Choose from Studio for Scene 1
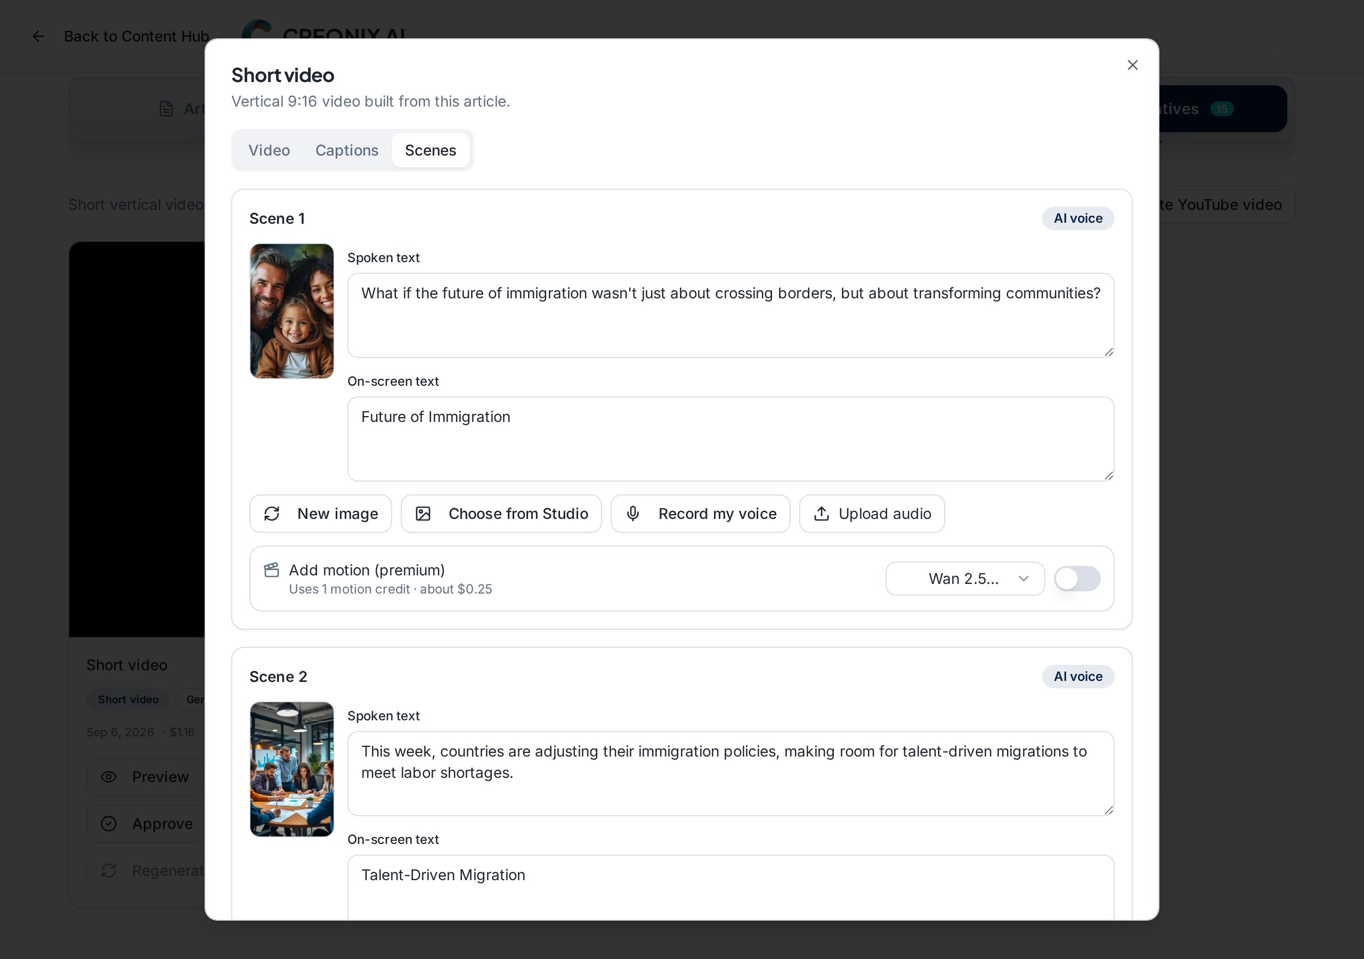The image size is (1364, 959). (x=501, y=514)
